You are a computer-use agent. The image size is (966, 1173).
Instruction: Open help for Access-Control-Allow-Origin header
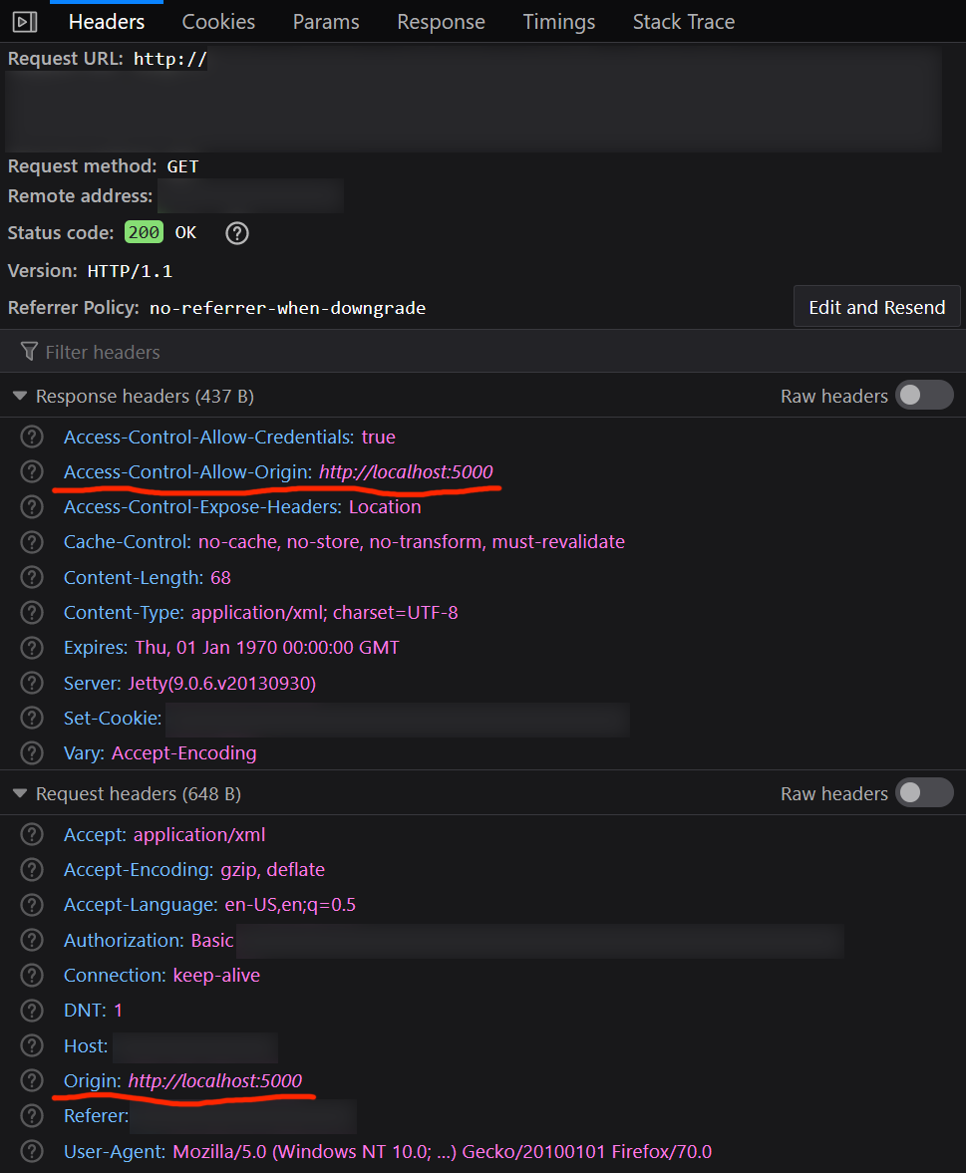(x=32, y=472)
